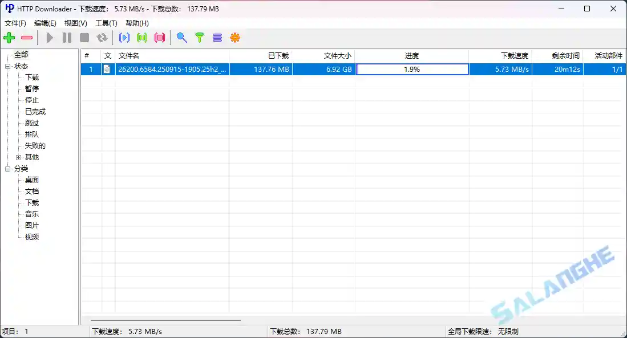Open the 文件(F) menu
The width and height of the screenshot is (627, 338).
click(14, 23)
